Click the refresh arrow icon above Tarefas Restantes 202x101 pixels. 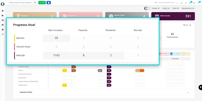[184, 25]
